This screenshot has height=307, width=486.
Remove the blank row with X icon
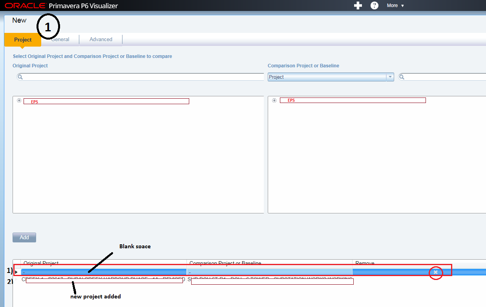pos(435,272)
